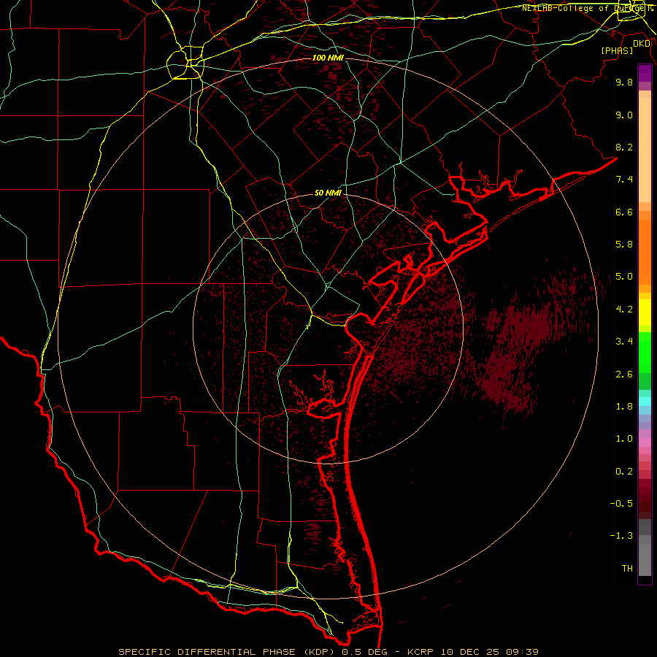Click the 0.2 value on the color scale
Viewport: 657px width, 657px height.
click(624, 472)
